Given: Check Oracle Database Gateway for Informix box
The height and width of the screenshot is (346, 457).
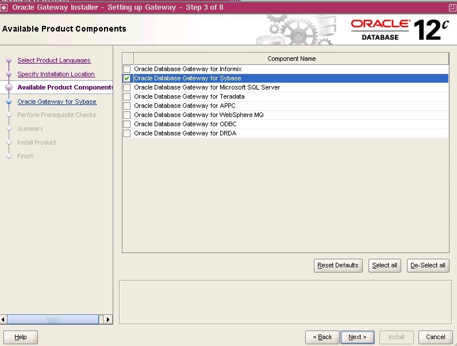Looking at the screenshot, I should pos(127,69).
